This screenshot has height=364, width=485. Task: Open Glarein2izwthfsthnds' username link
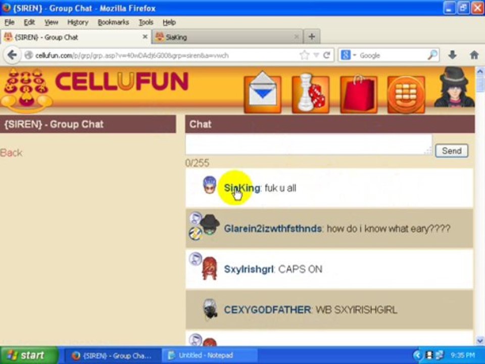point(273,229)
